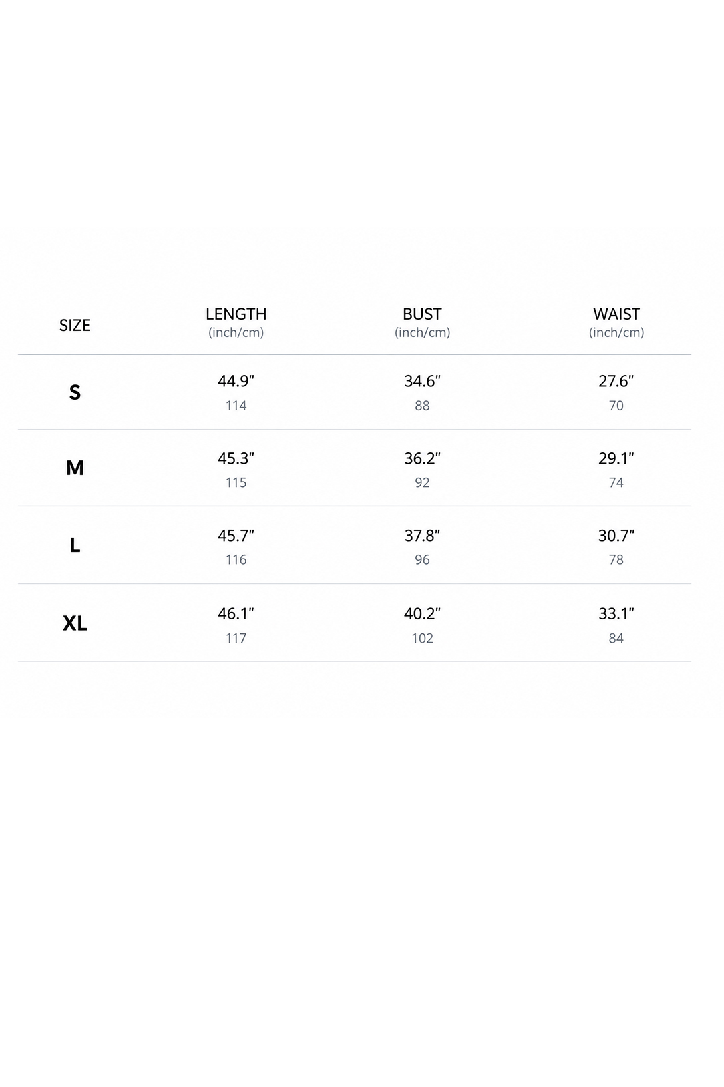Click the 74 cm waist value
The height and width of the screenshot is (1087, 724).
pyautogui.click(x=616, y=482)
